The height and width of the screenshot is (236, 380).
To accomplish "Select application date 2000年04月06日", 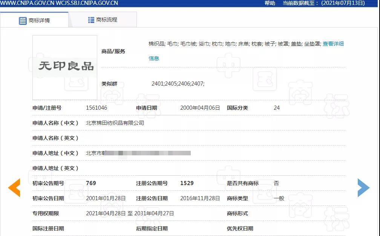I will click(x=200, y=108).
